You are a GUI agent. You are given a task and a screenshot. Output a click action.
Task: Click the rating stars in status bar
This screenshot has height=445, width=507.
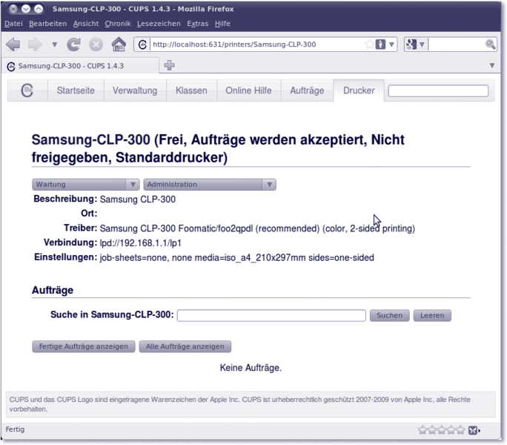(442, 430)
